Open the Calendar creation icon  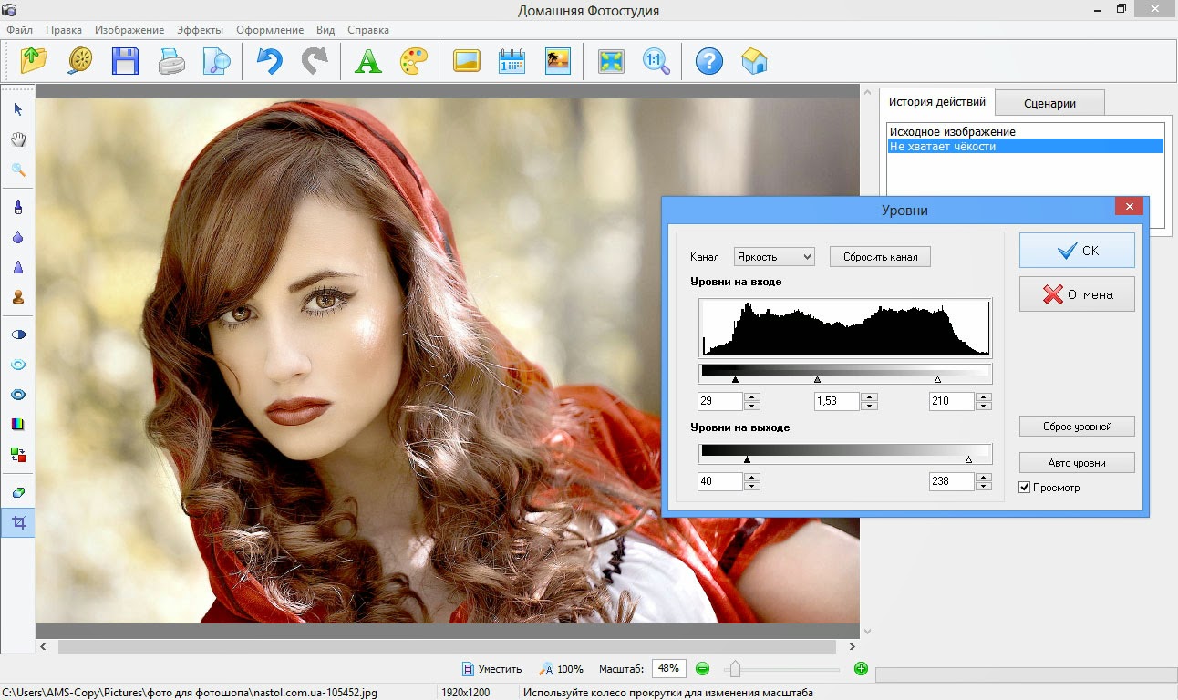pyautogui.click(x=512, y=61)
